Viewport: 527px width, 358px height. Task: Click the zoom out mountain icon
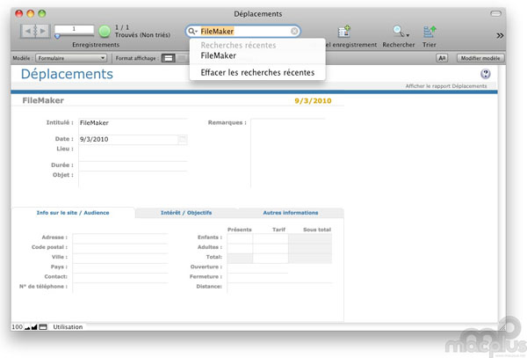click(x=27, y=327)
